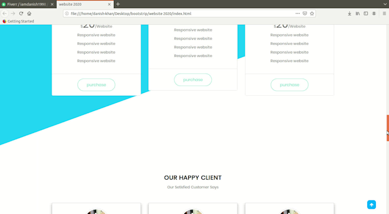Open a new tab

(x=118, y=4)
